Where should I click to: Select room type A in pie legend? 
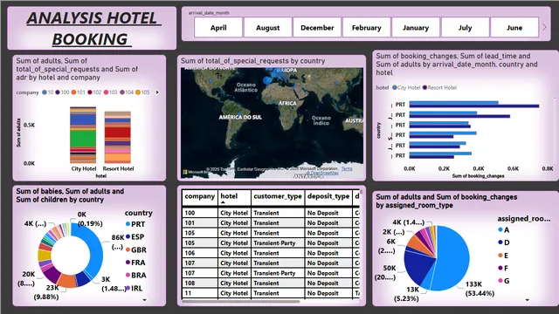pos(504,230)
